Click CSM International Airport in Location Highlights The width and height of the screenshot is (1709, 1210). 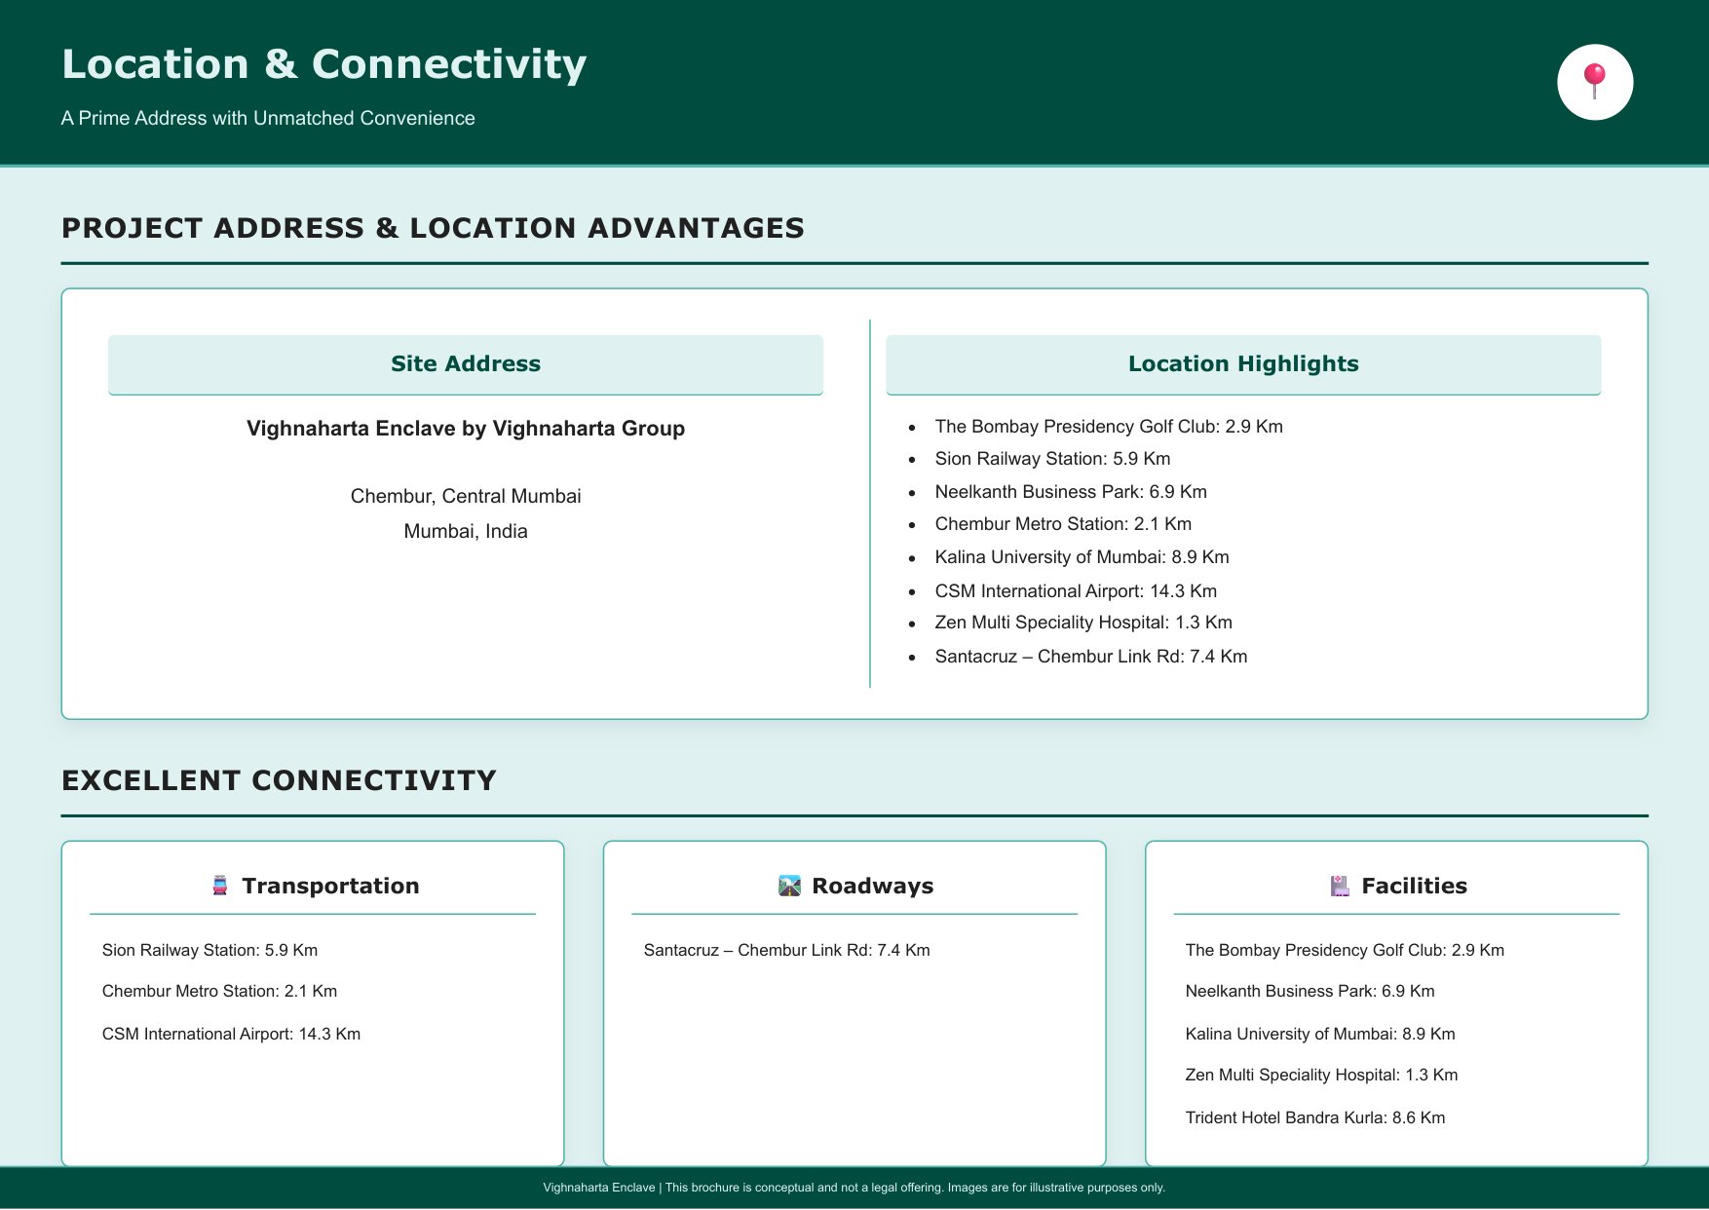(1076, 591)
